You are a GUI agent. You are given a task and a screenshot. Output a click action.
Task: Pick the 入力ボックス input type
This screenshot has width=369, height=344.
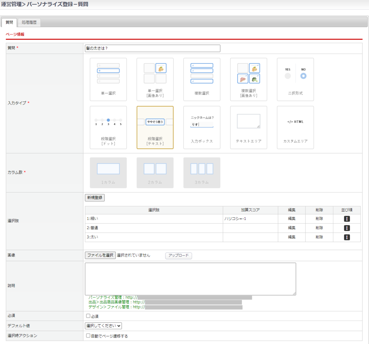(202, 127)
